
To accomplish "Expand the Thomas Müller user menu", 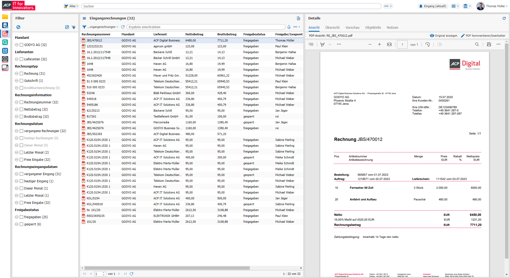I will tap(495, 6).
